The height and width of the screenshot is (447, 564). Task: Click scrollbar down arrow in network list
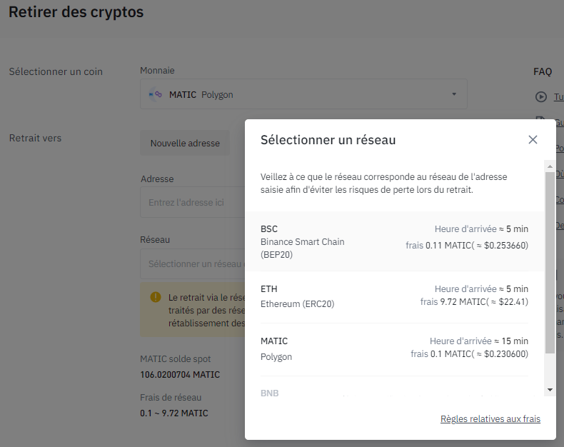coord(549,389)
